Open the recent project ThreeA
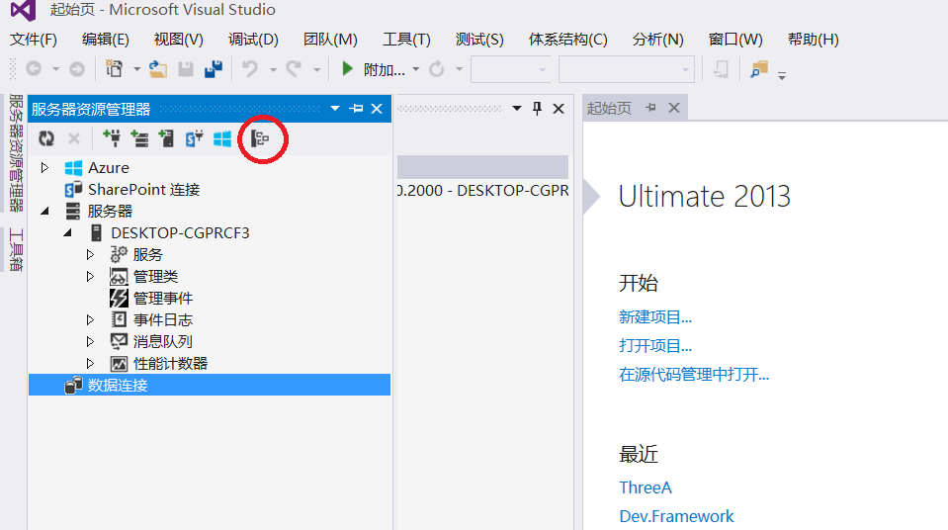 [x=646, y=487]
